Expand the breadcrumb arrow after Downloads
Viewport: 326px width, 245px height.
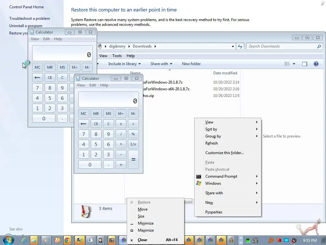[155, 46]
